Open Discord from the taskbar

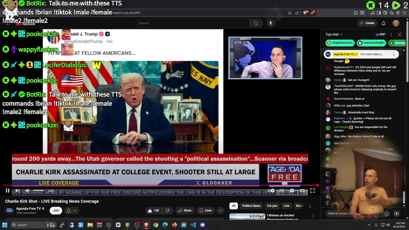point(202,225)
